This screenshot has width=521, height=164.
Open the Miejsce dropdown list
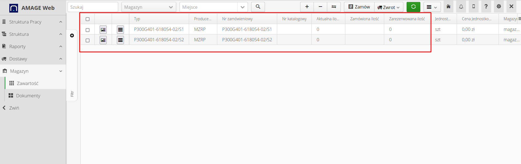pos(242,7)
